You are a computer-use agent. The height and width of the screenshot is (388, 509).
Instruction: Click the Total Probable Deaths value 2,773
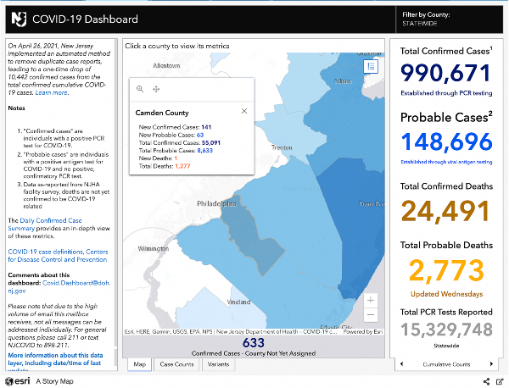tap(447, 270)
